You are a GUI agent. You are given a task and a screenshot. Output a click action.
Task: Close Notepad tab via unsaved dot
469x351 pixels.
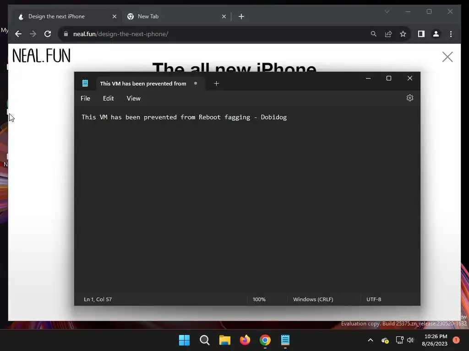tap(195, 83)
